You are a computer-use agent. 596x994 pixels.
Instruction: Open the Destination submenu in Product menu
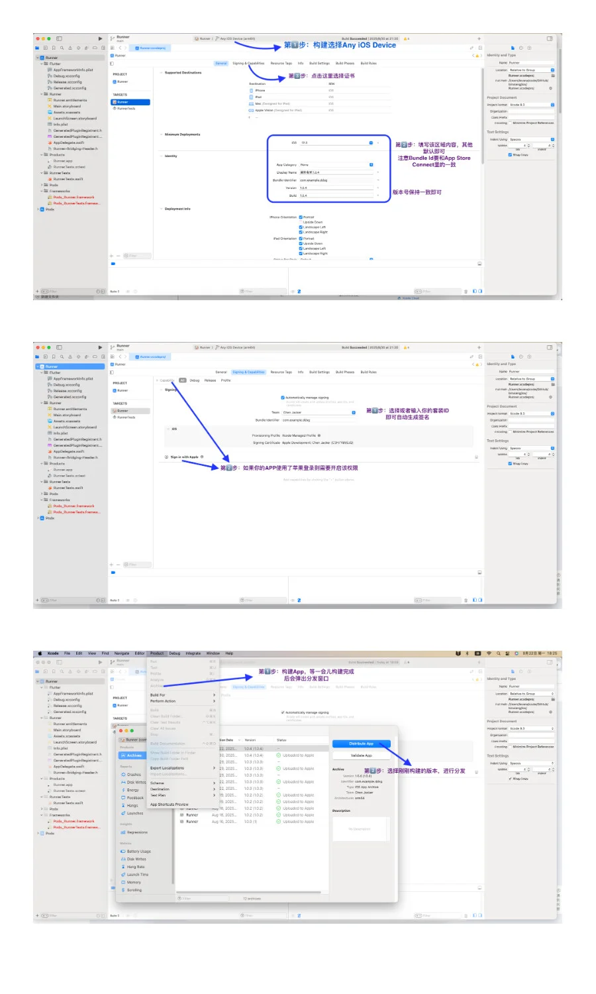183,789
